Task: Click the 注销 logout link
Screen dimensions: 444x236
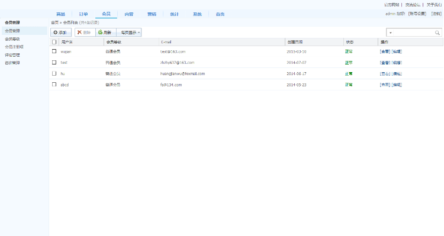Action: tap(436, 14)
